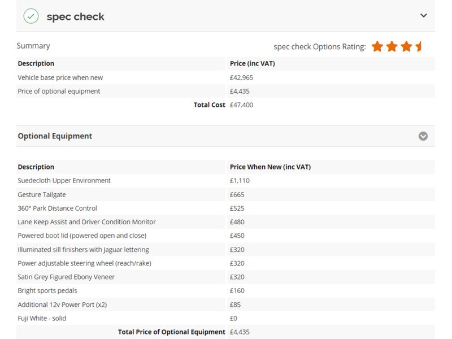The image size is (452, 339).
Task: Click the 360° Park Distance Control entry
Action: 58,208
